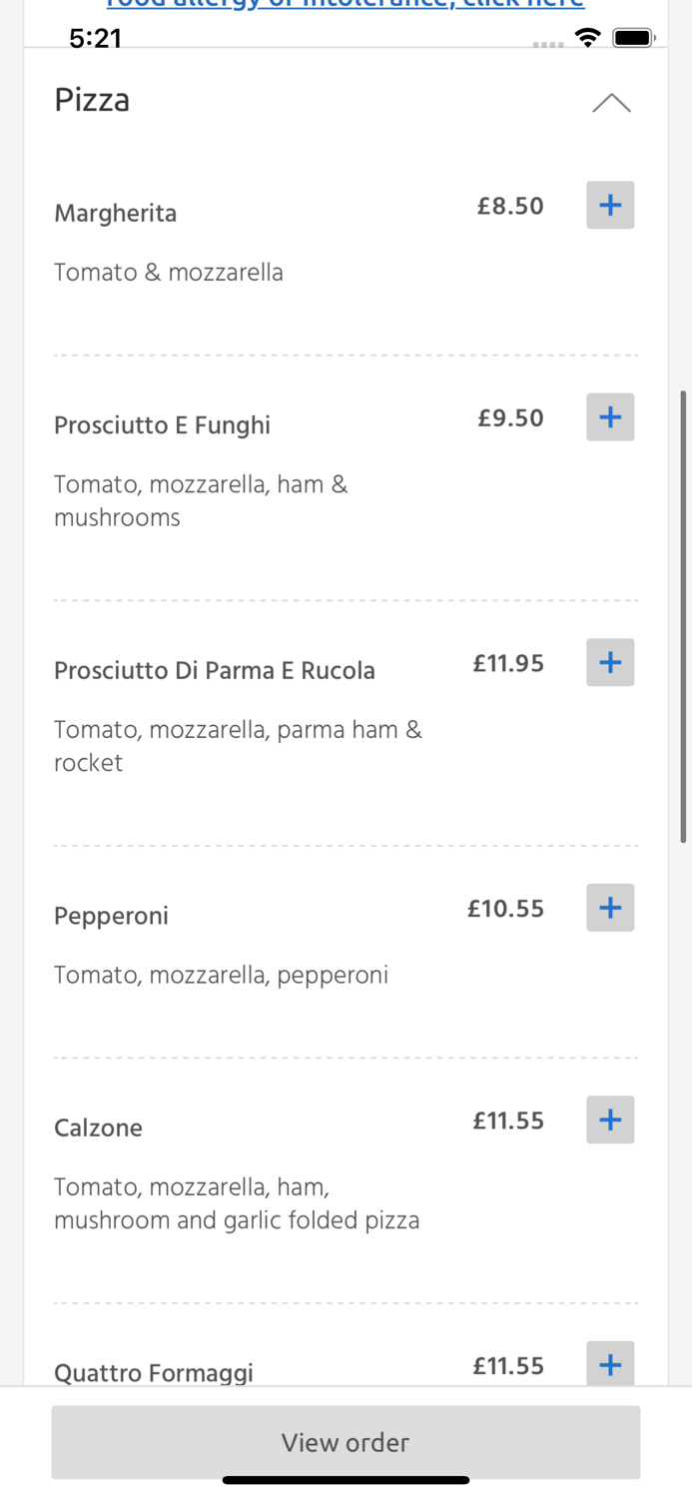Add Margherita pizza to the order

click(609, 205)
